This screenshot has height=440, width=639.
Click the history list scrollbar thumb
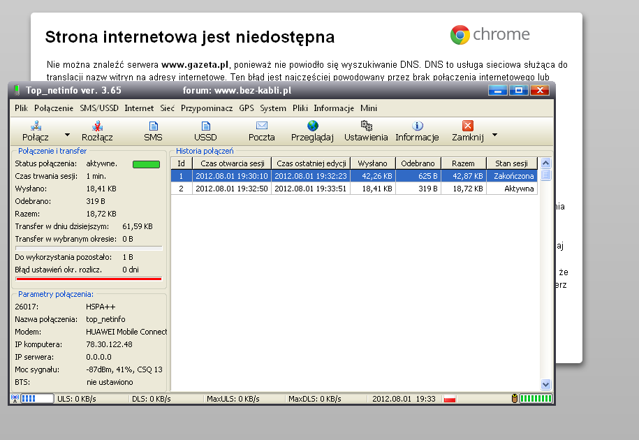(545, 175)
